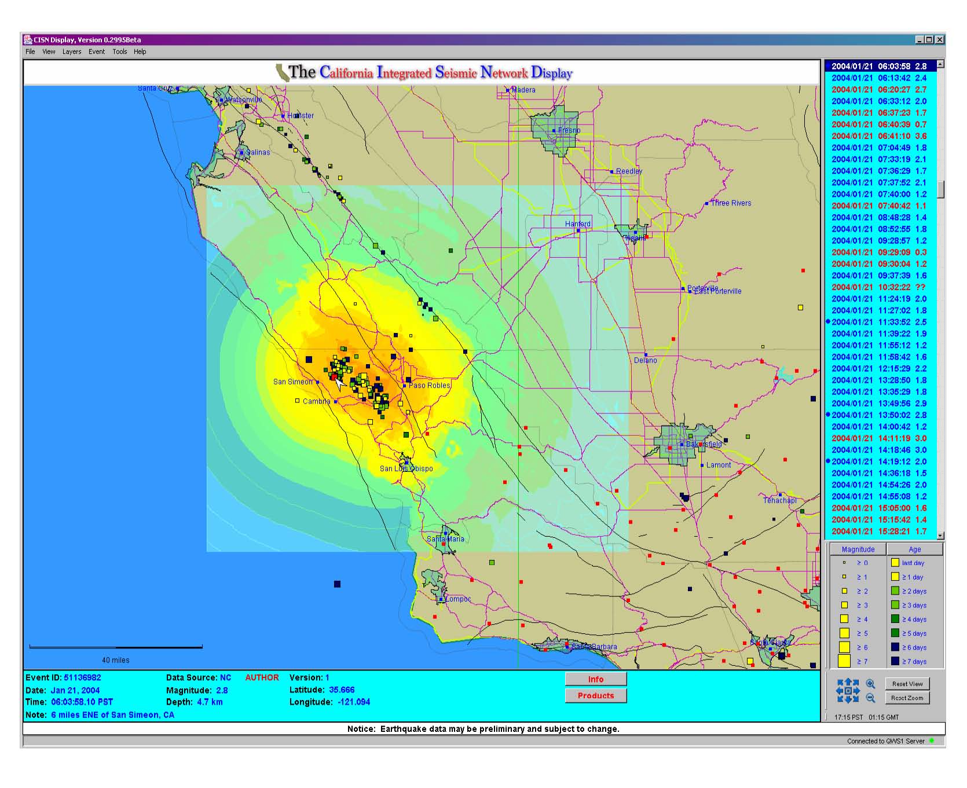Click the Reset View button
The image size is (967, 788).
pos(907,684)
